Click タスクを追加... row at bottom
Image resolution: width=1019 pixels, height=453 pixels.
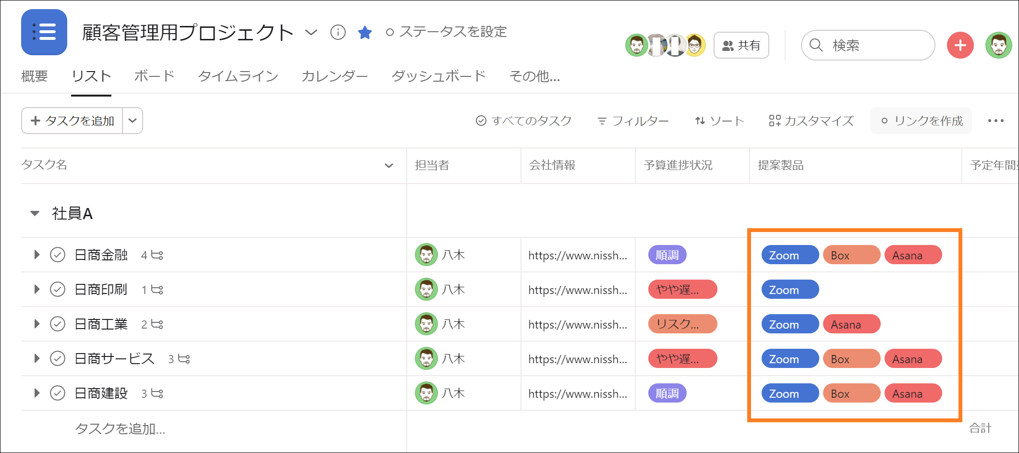click(x=120, y=429)
